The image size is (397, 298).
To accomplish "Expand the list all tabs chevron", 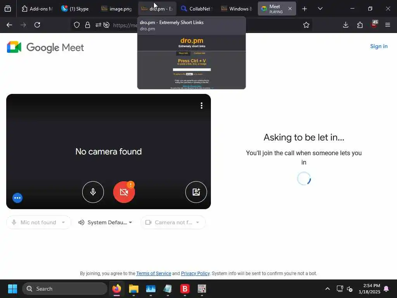I will click(x=320, y=9).
